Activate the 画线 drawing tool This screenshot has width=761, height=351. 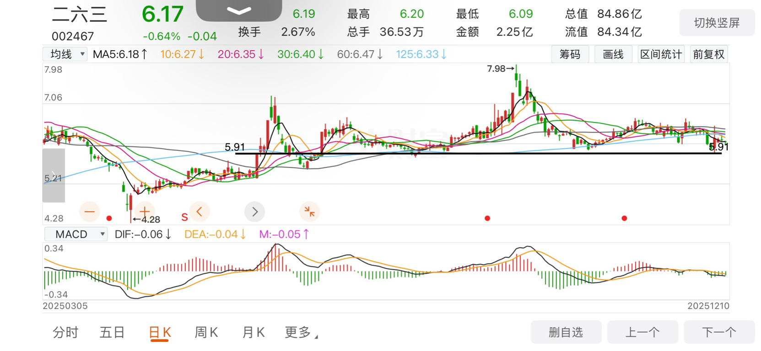[613, 54]
